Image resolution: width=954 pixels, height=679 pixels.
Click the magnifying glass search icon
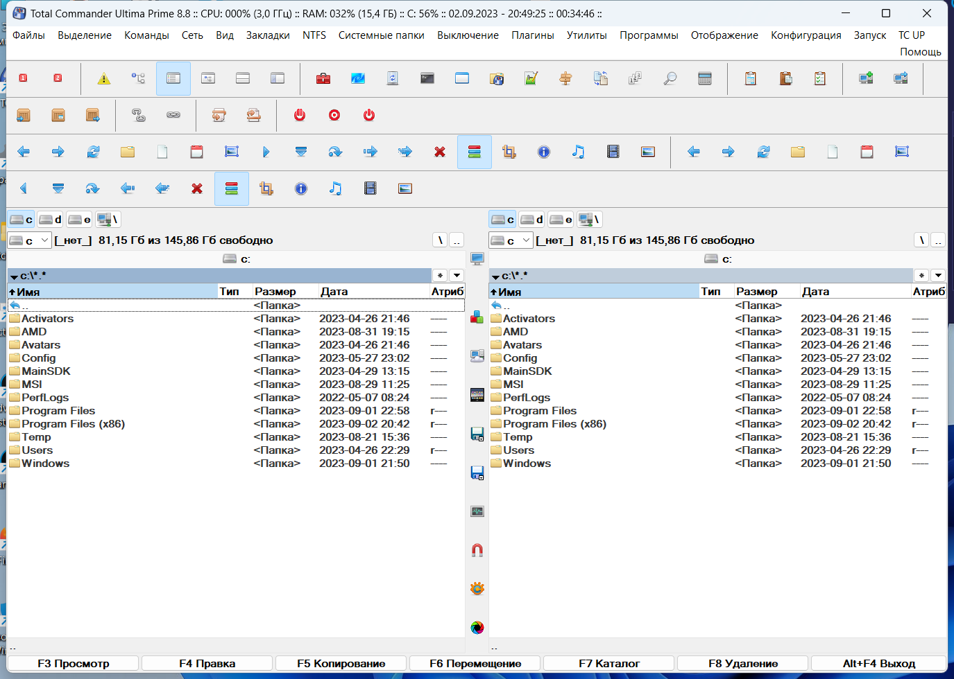[670, 79]
